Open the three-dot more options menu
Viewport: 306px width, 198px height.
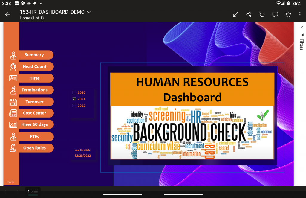click(300, 14)
